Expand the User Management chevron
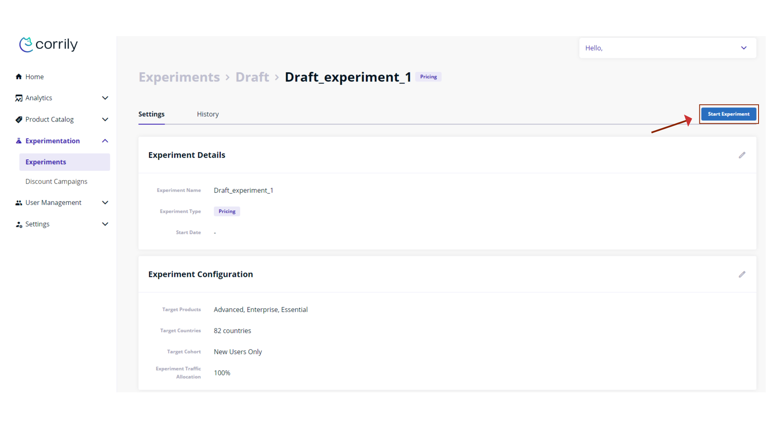This screenshot has height=438, width=778. tap(105, 203)
